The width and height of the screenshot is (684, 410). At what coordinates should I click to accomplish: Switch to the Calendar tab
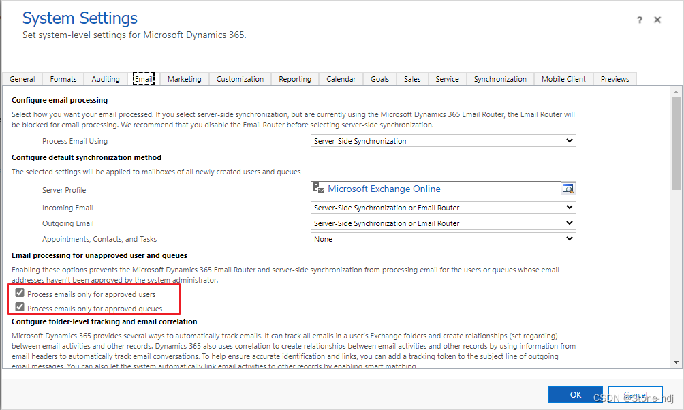tap(341, 79)
